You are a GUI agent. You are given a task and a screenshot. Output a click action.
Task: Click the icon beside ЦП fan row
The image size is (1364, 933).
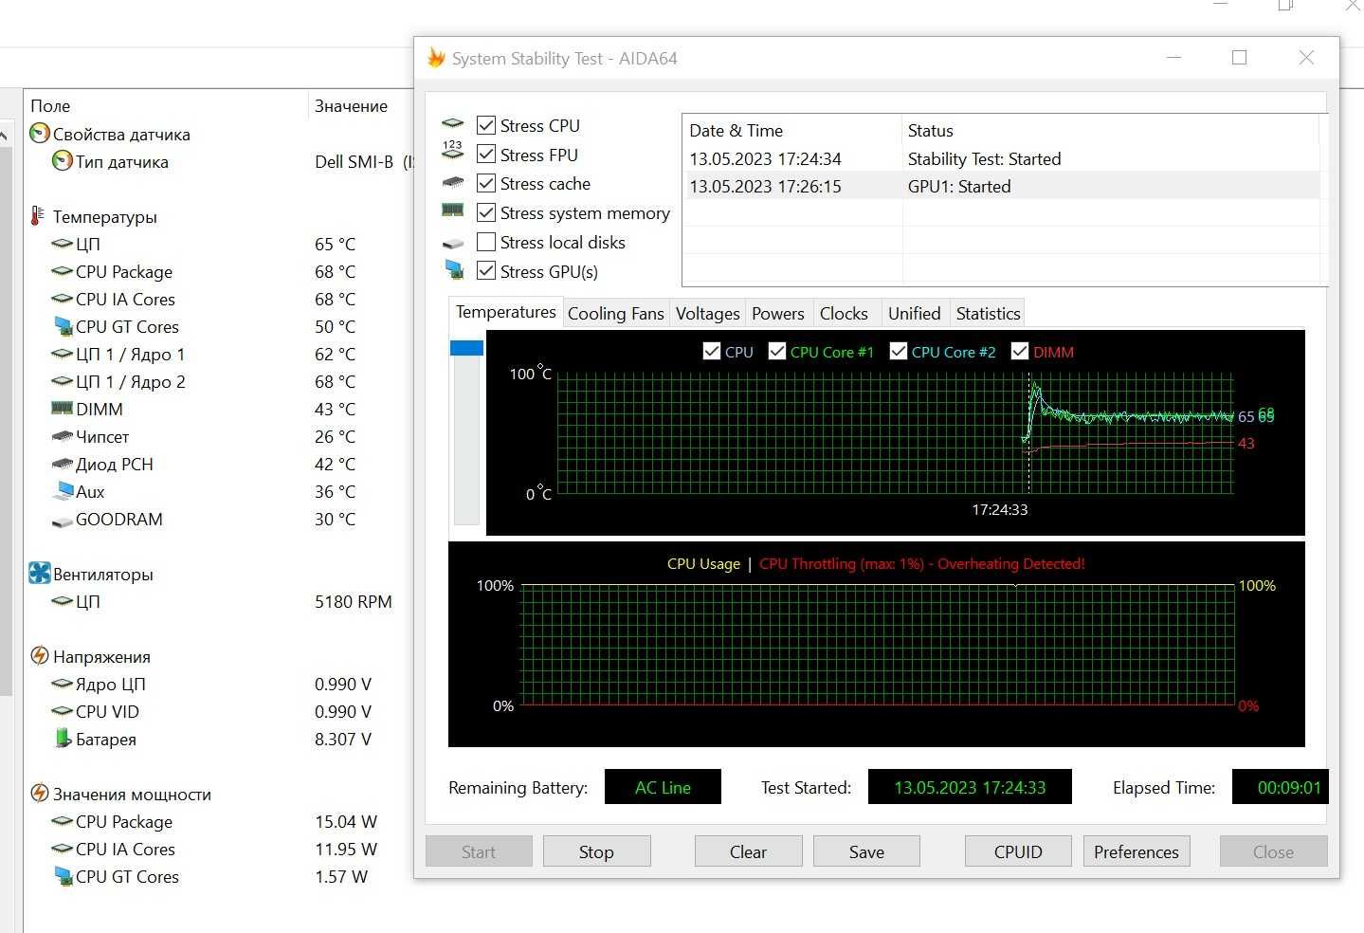(63, 601)
